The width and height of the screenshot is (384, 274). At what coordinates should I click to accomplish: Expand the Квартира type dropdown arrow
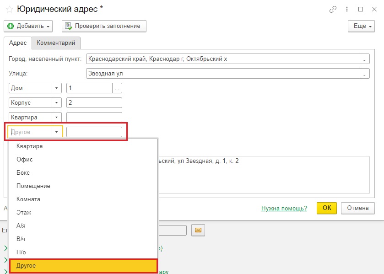[57, 117]
